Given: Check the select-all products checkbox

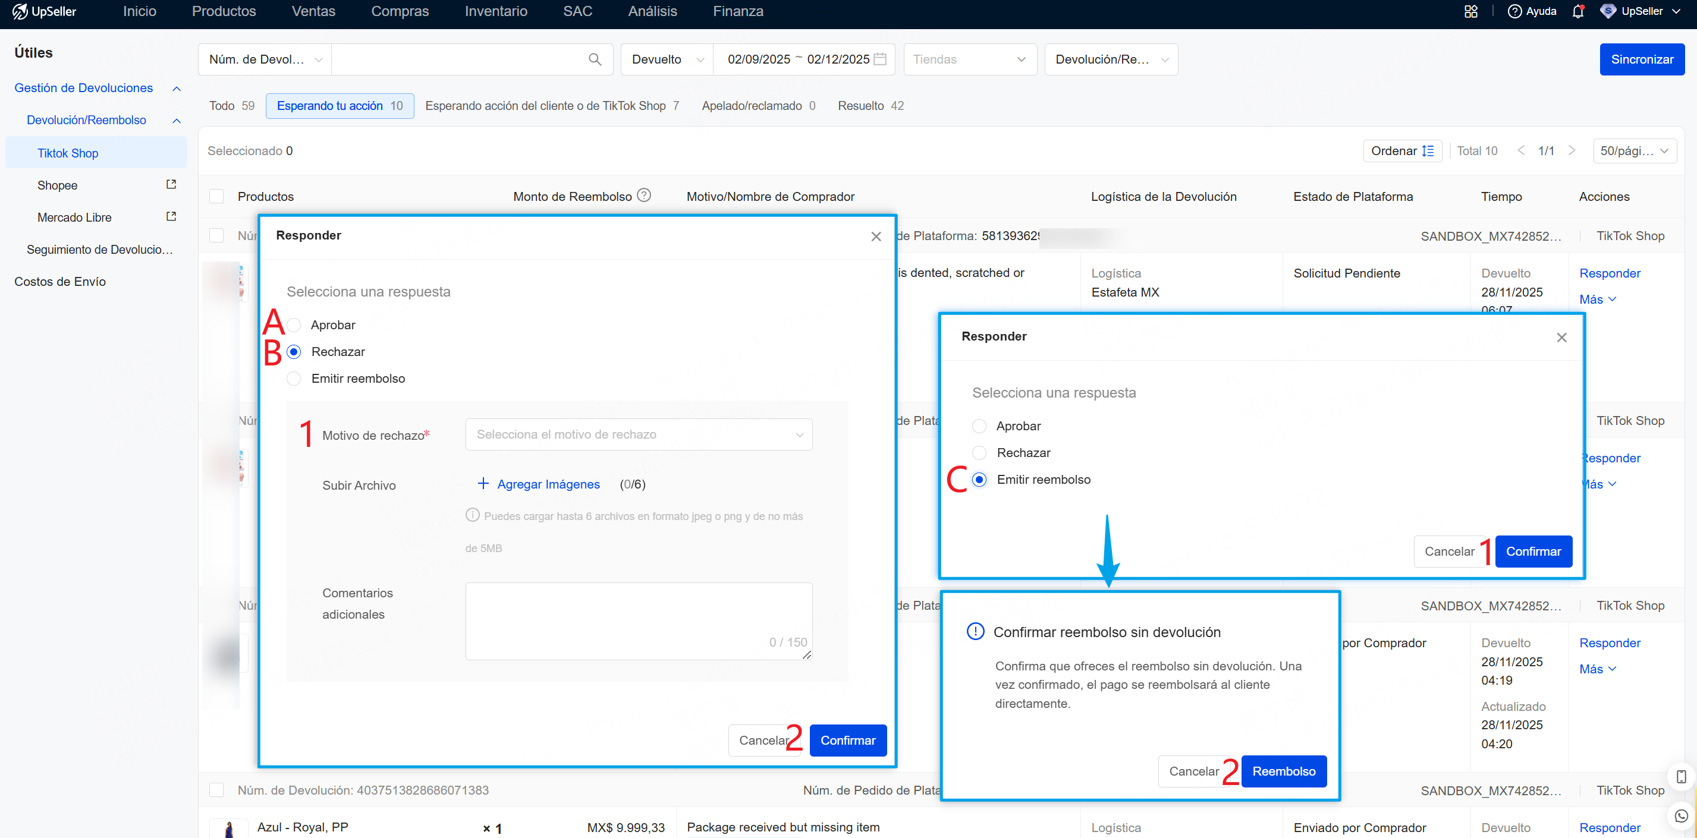Looking at the screenshot, I should 216,196.
